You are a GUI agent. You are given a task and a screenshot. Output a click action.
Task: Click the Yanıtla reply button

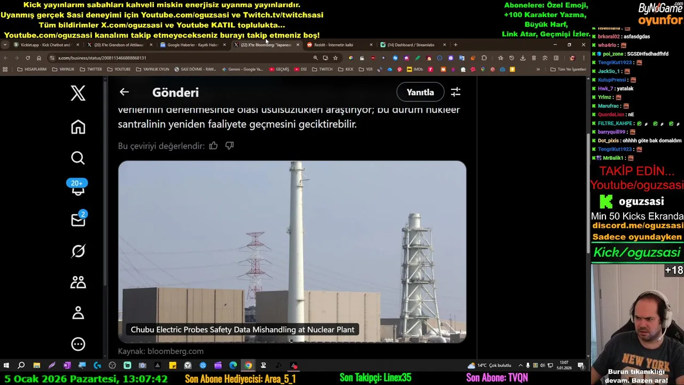point(420,92)
